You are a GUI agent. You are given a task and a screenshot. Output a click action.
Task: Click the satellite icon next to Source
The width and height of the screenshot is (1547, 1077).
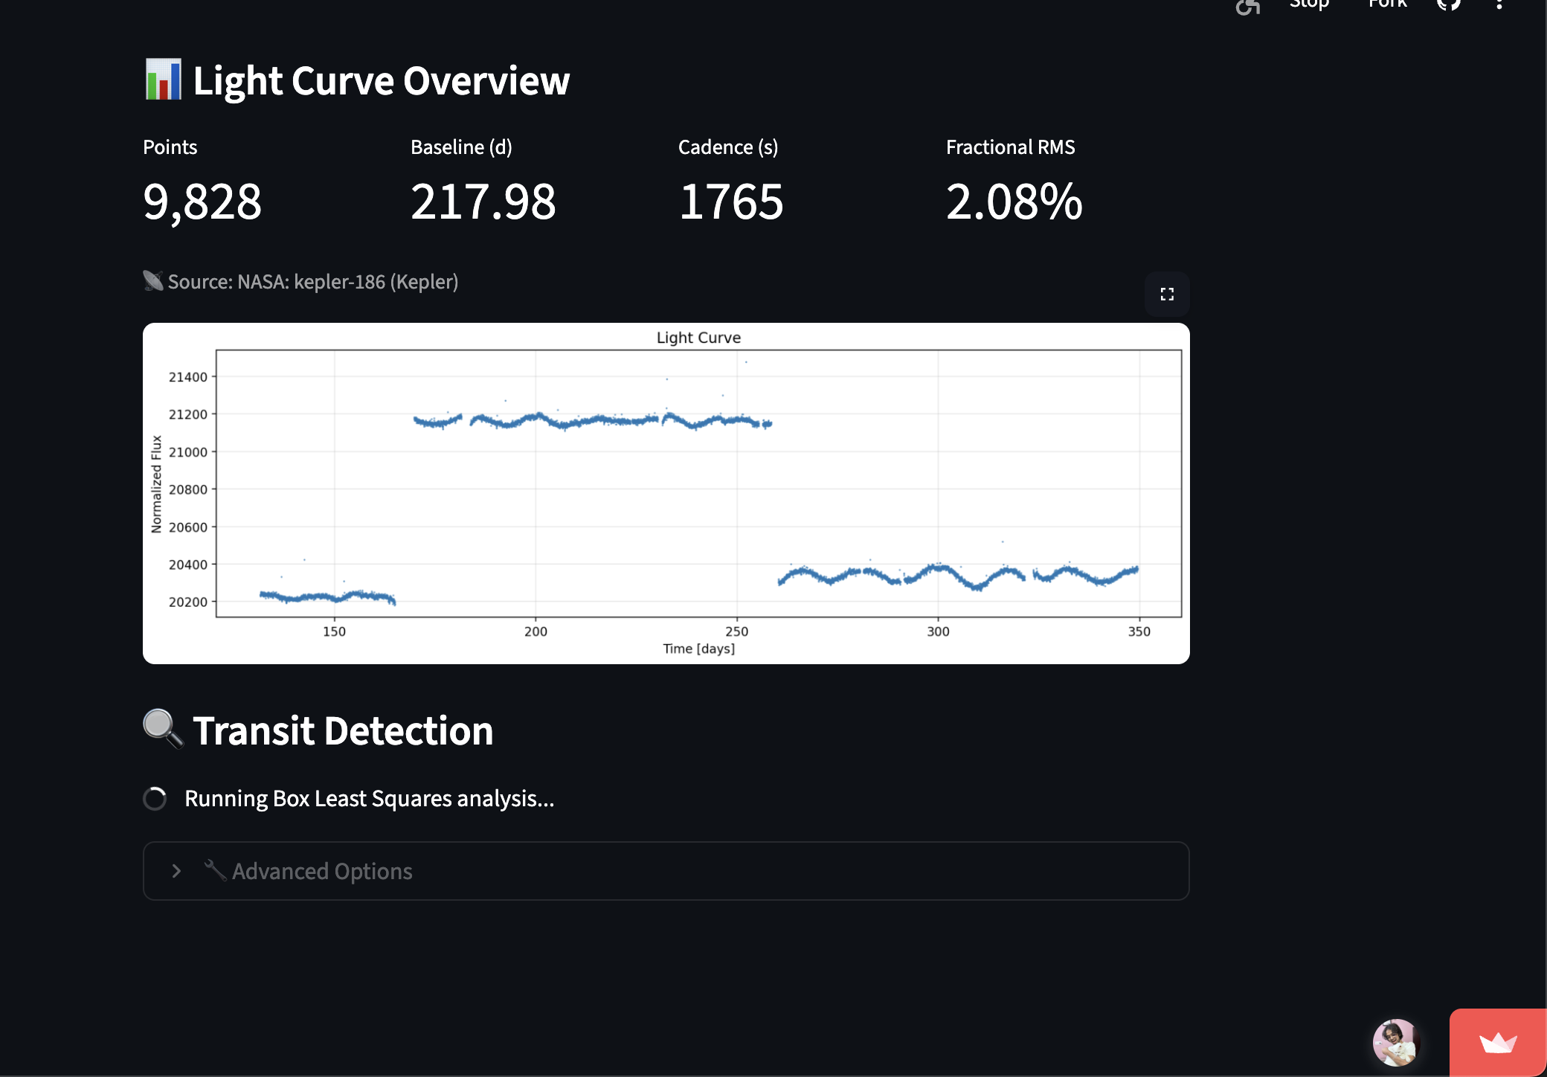pos(153,281)
